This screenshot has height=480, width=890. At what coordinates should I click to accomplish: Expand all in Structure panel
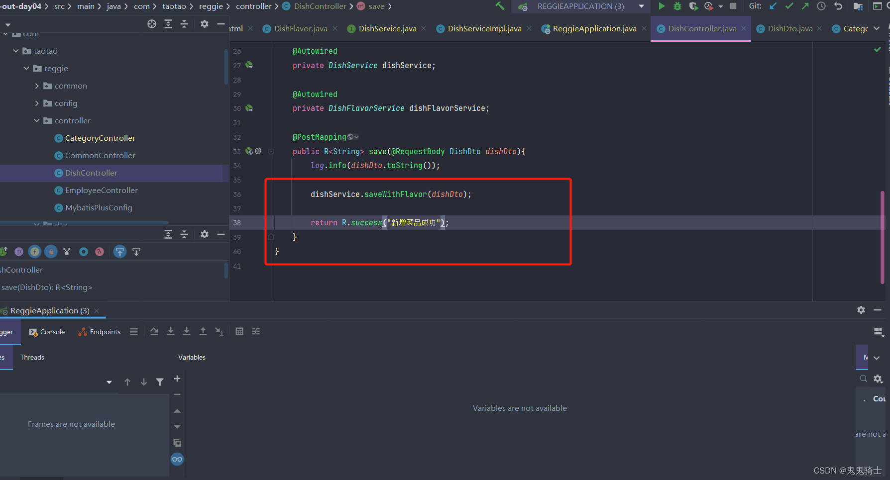(168, 234)
